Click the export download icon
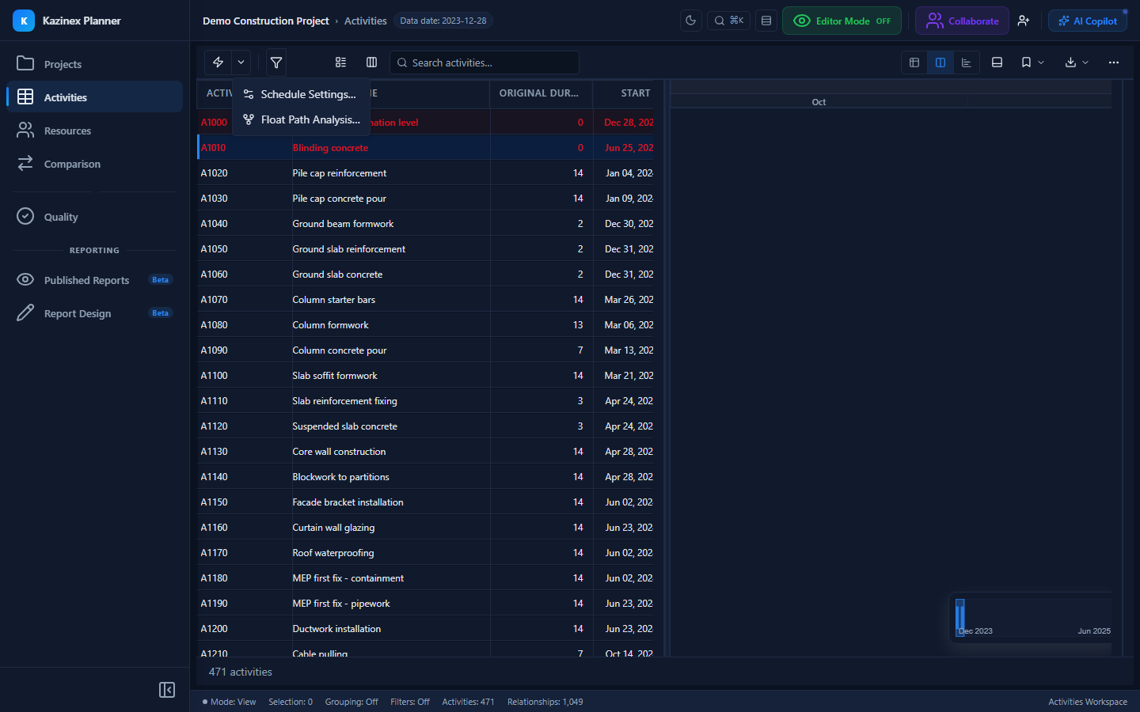The image size is (1140, 712). point(1070,62)
